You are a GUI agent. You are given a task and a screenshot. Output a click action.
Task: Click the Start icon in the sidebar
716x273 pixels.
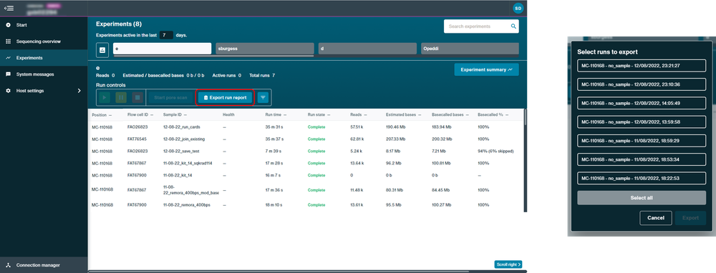pyautogui.click(x=8, y=25)
